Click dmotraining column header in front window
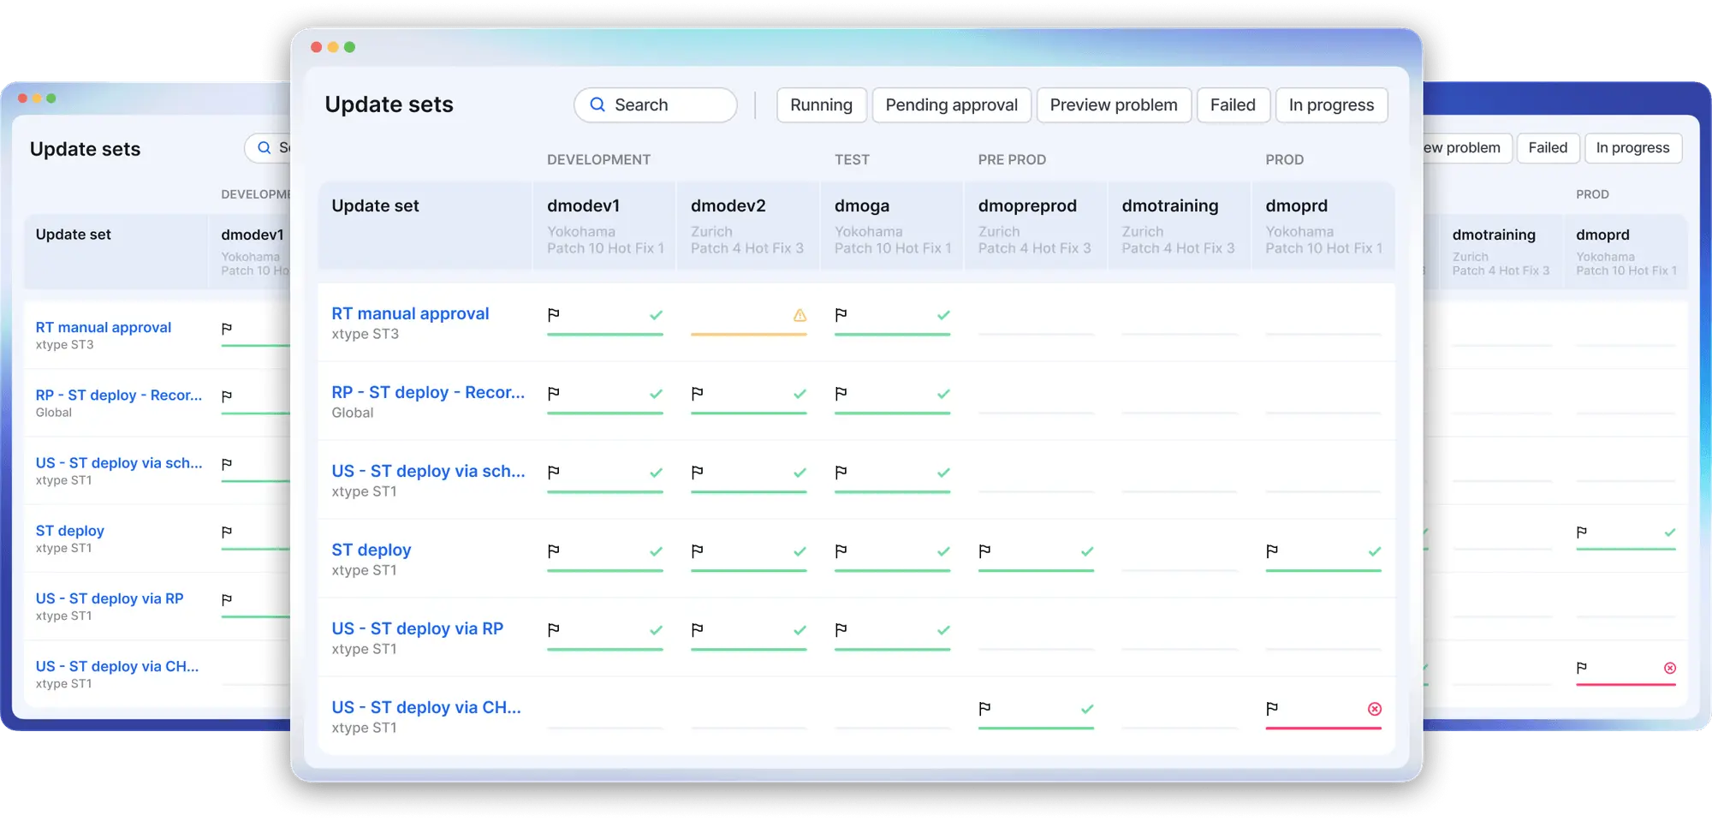 1180,226
